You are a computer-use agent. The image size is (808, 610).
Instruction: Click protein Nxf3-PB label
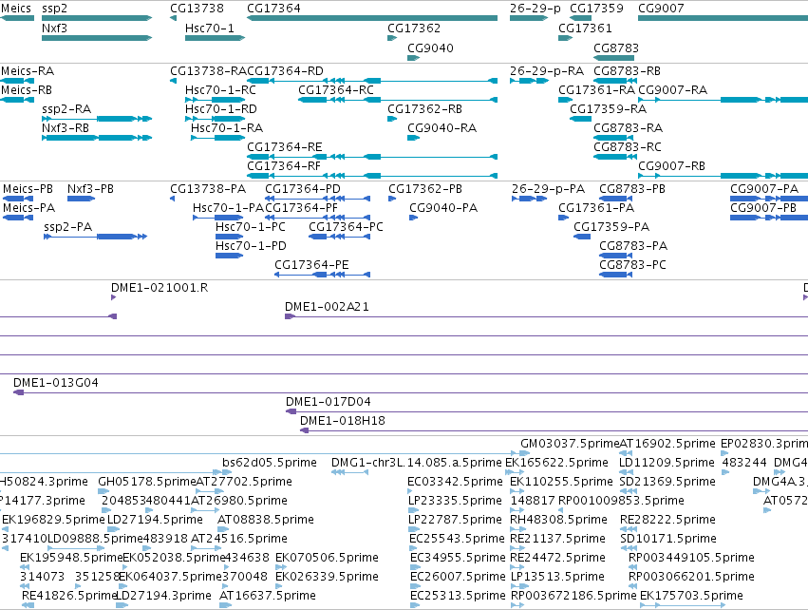(91, 189)
